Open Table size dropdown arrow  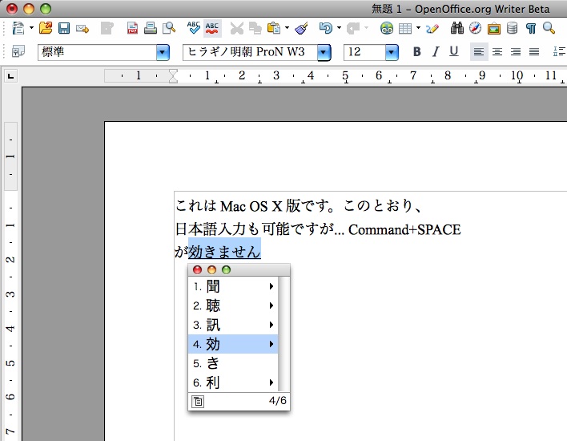(x=418, y=28)
